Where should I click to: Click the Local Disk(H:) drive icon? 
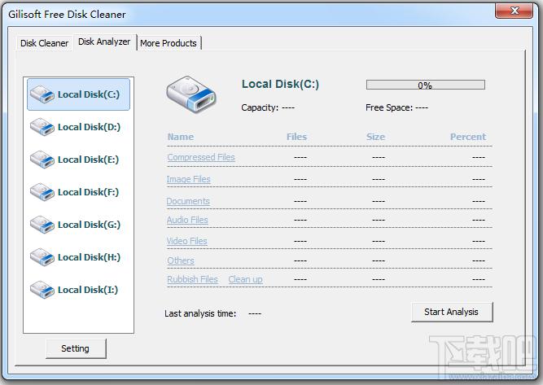[42, 257]
